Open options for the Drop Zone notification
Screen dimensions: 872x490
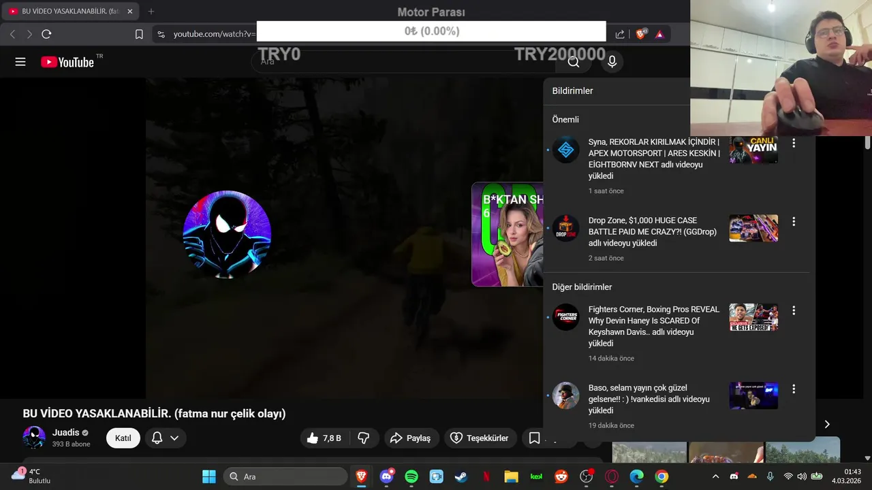(794, 222)
